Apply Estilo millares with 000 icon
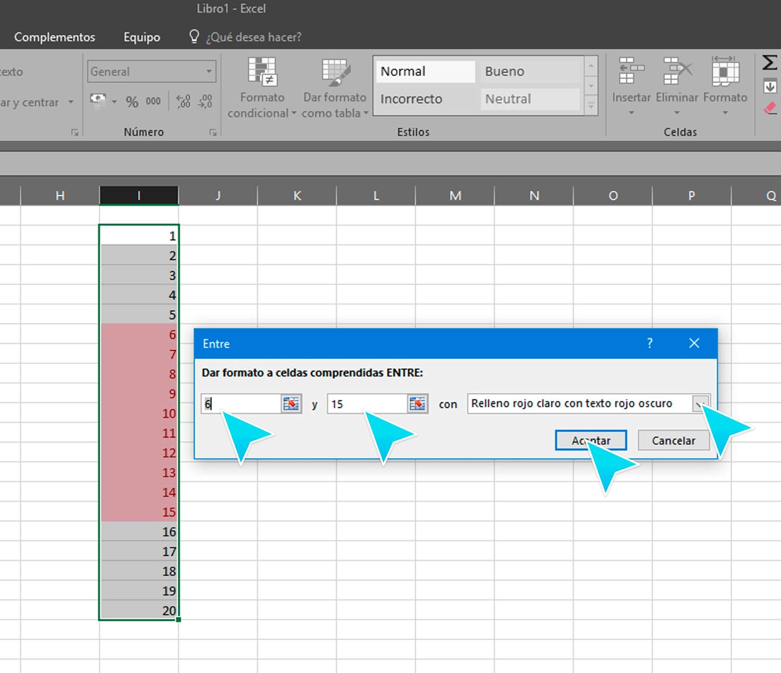The image size is (781, 673). [x=153, y=101]
